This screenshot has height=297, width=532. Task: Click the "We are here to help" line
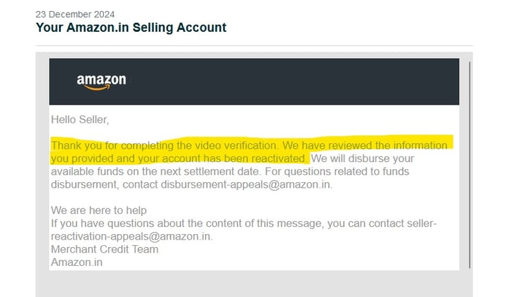[x=98, y=210]
